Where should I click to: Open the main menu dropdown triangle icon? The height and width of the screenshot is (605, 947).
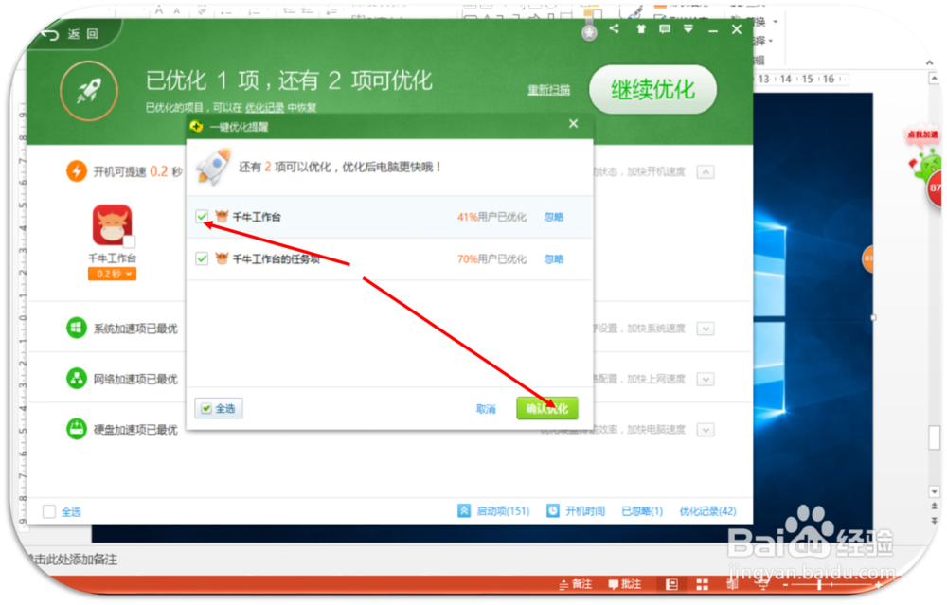coord(688,28)
